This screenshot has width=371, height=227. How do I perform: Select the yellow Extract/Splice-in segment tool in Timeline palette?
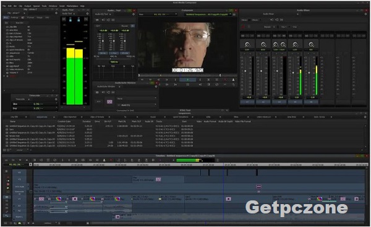7,188
